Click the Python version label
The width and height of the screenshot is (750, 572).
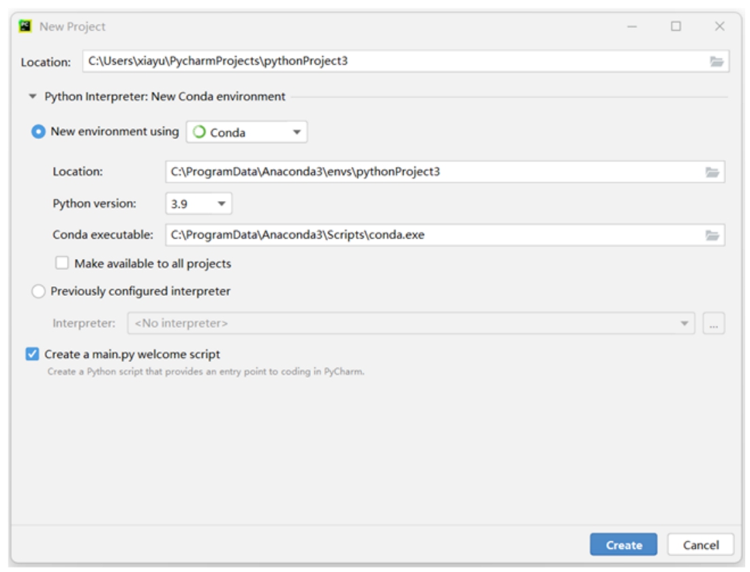point(94,204)
